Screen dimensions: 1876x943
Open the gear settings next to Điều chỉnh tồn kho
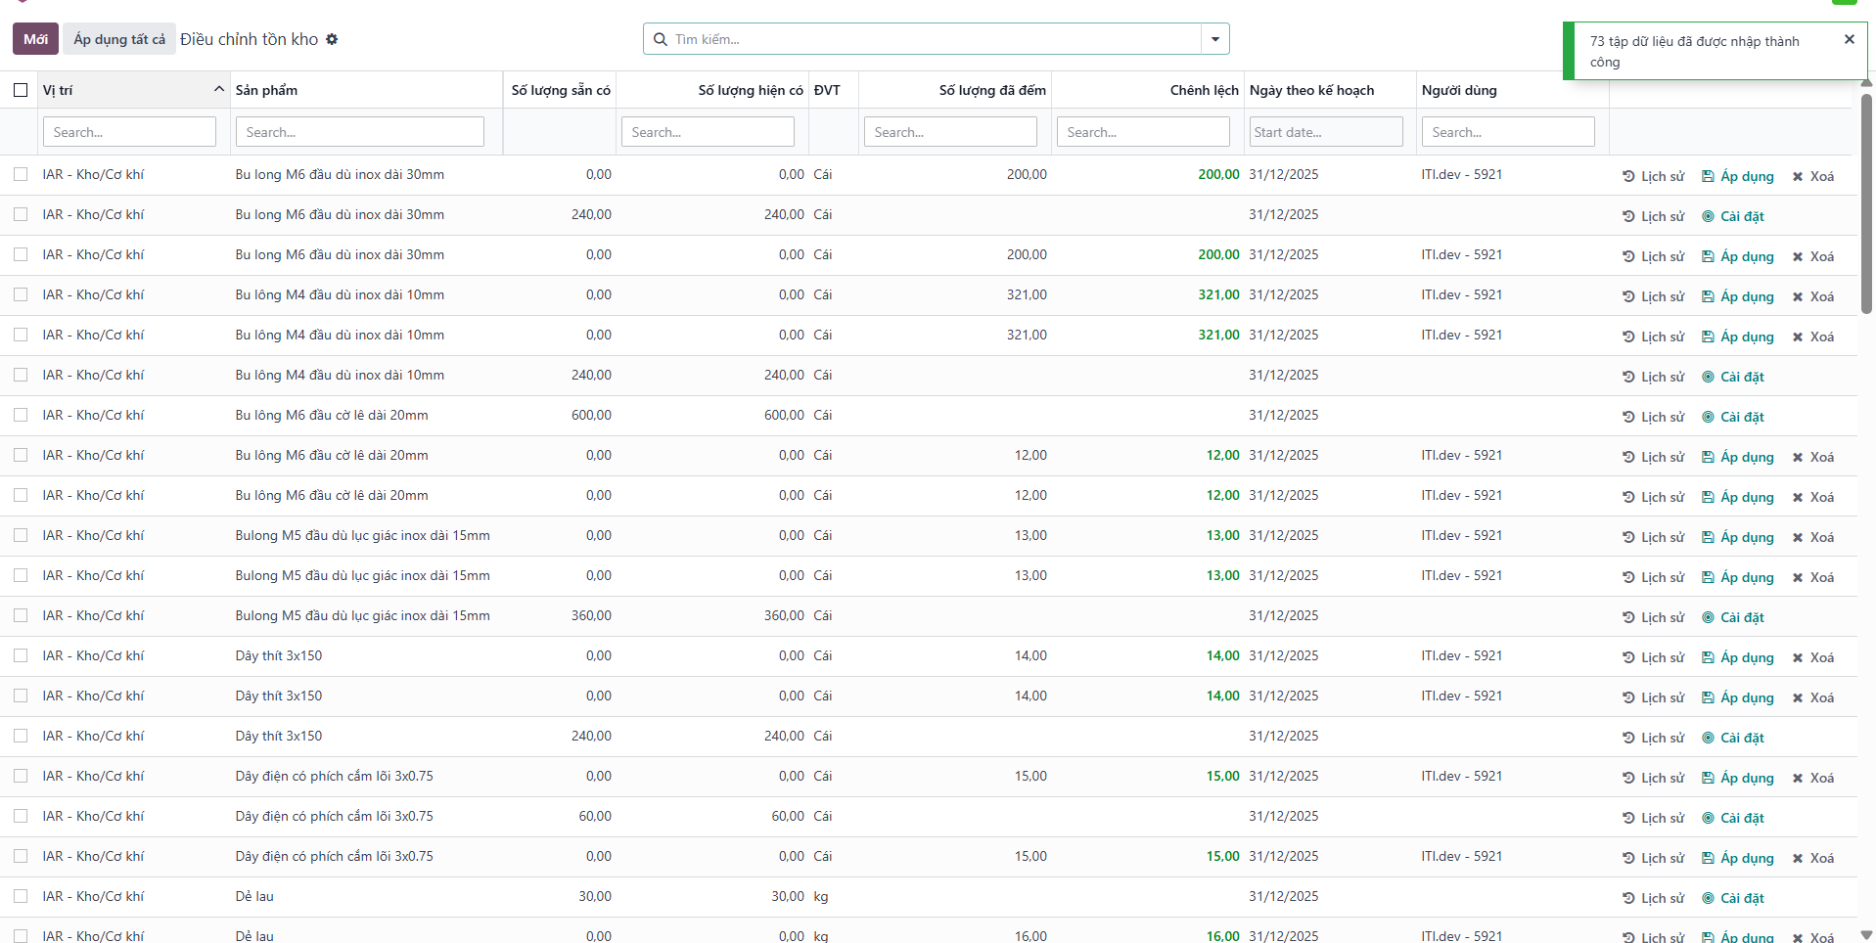click(x=332, y=39)
